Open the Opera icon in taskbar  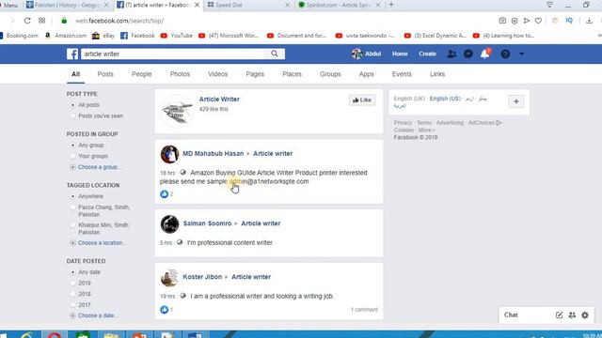point(55,335)
